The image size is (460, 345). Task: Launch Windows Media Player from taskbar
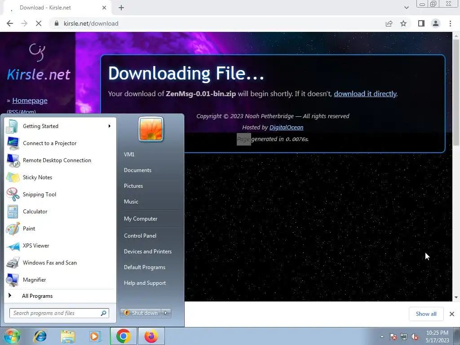pos(95,336)
